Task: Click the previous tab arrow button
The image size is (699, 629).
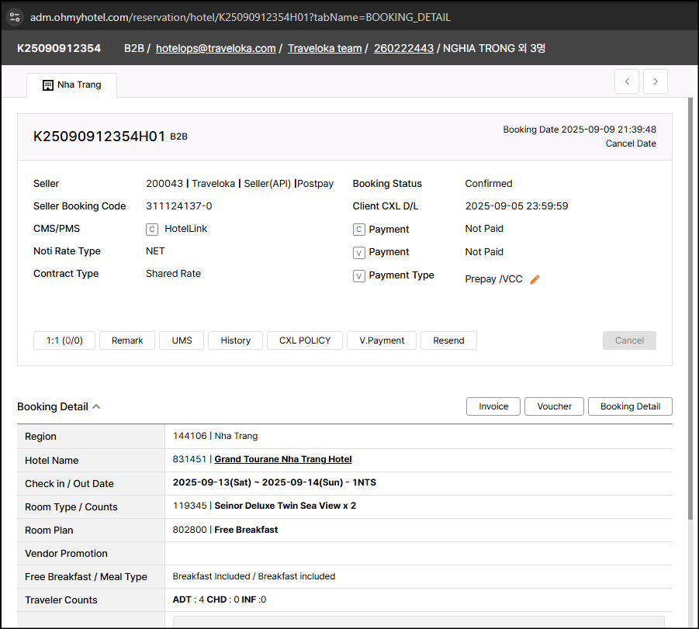Action: pos(627,81)
